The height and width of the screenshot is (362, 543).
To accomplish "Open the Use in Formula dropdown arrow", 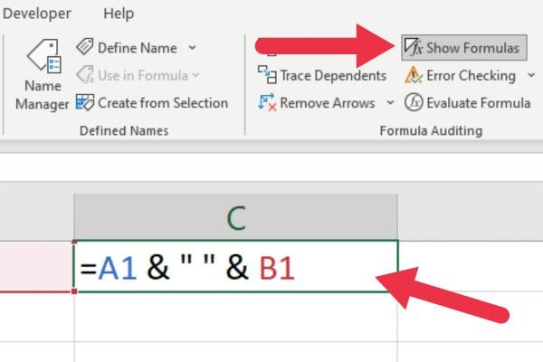I will pos(196,75).
